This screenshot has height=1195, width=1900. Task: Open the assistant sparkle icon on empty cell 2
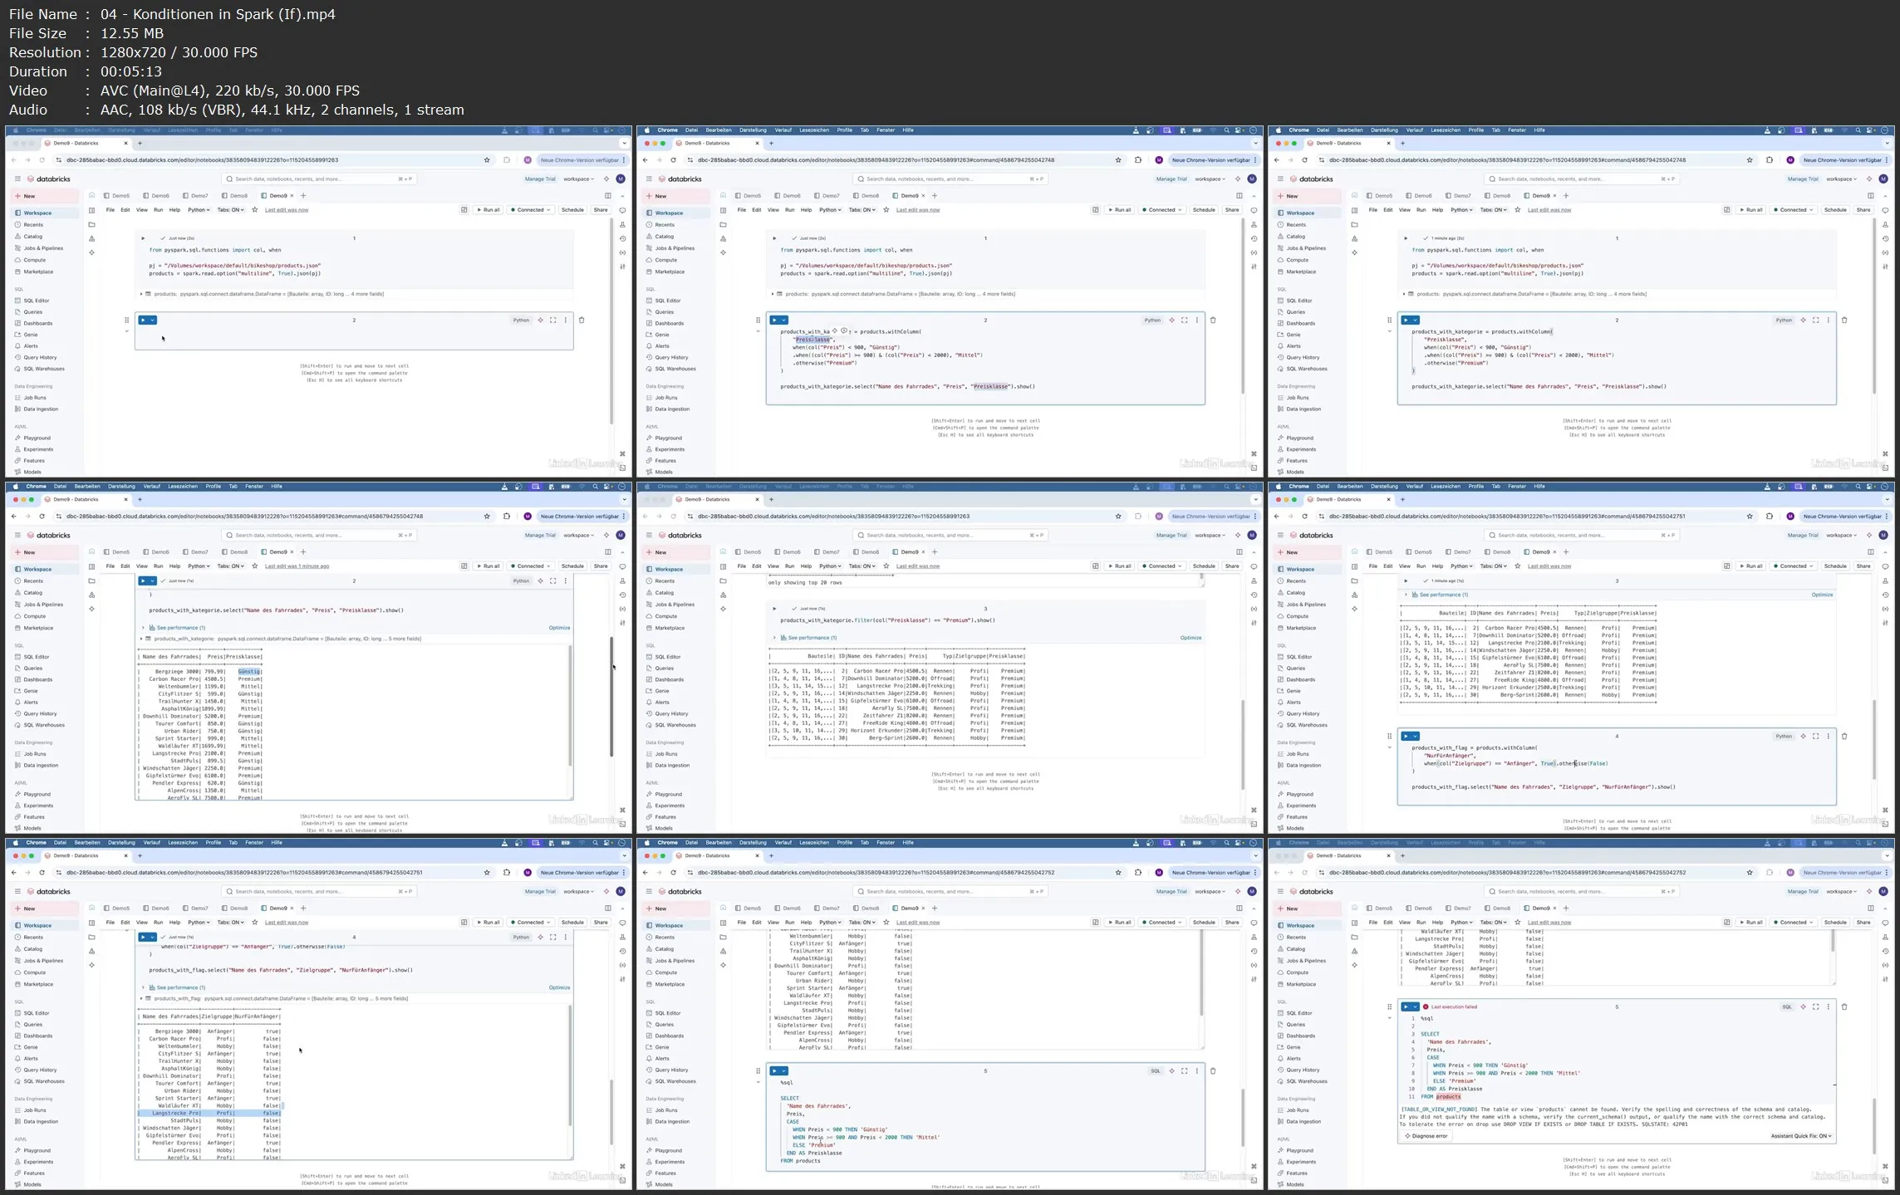click(540, 320)
